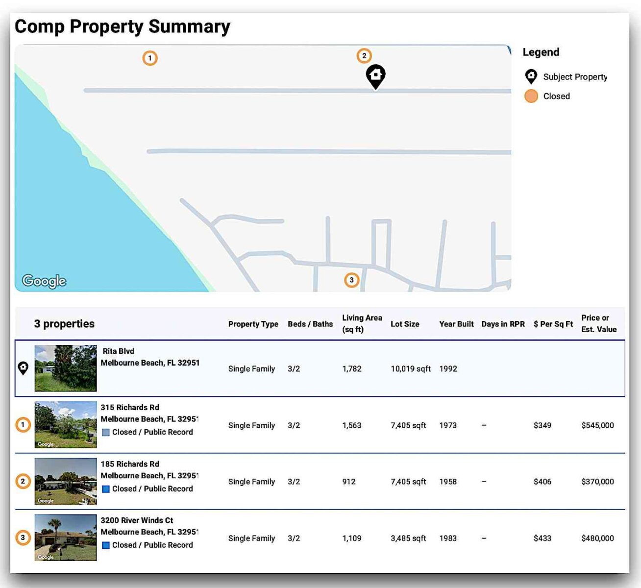Click map marker 2 near the subject pin
The height and width of the screenshot is (588, 641).
point(364,56)
